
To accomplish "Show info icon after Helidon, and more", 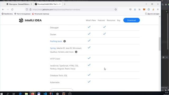I will point(76,52).
